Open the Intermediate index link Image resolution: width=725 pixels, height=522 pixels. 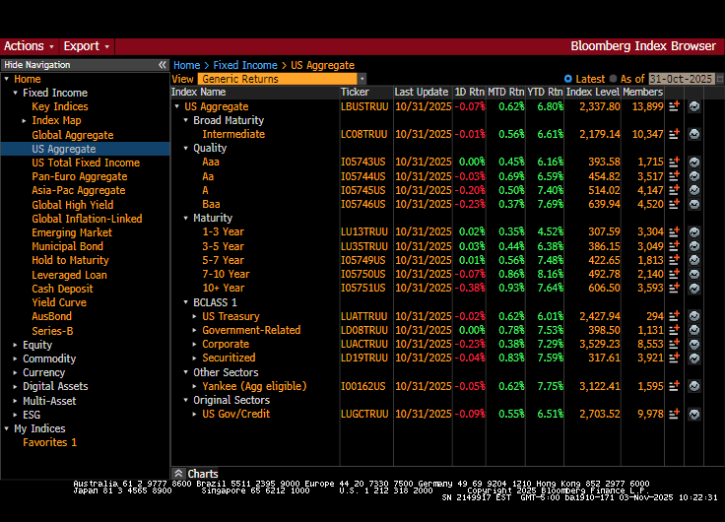[x=233, y=134]
